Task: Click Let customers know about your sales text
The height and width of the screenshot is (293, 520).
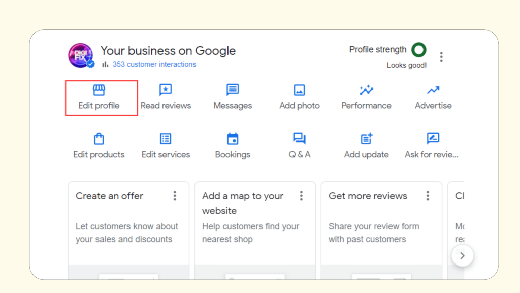Action: (126, 232)
